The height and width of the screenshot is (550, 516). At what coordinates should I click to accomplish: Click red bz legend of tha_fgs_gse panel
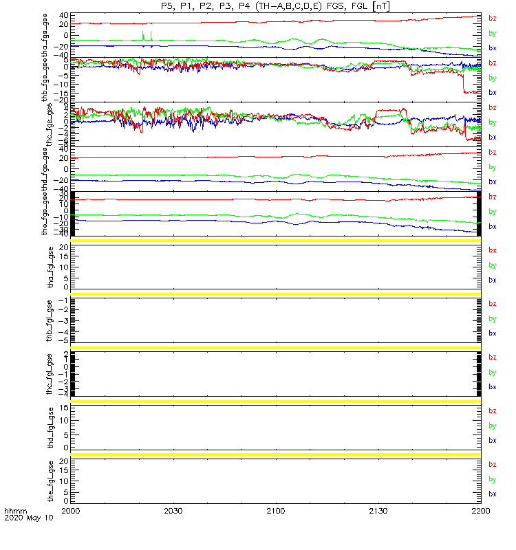point(493,19)
